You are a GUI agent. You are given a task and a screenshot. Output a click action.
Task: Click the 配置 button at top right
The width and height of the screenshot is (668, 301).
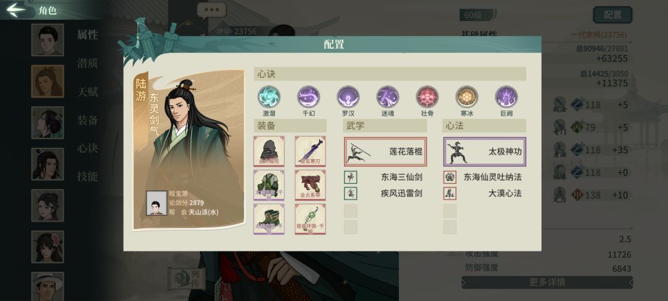(612, 15)
